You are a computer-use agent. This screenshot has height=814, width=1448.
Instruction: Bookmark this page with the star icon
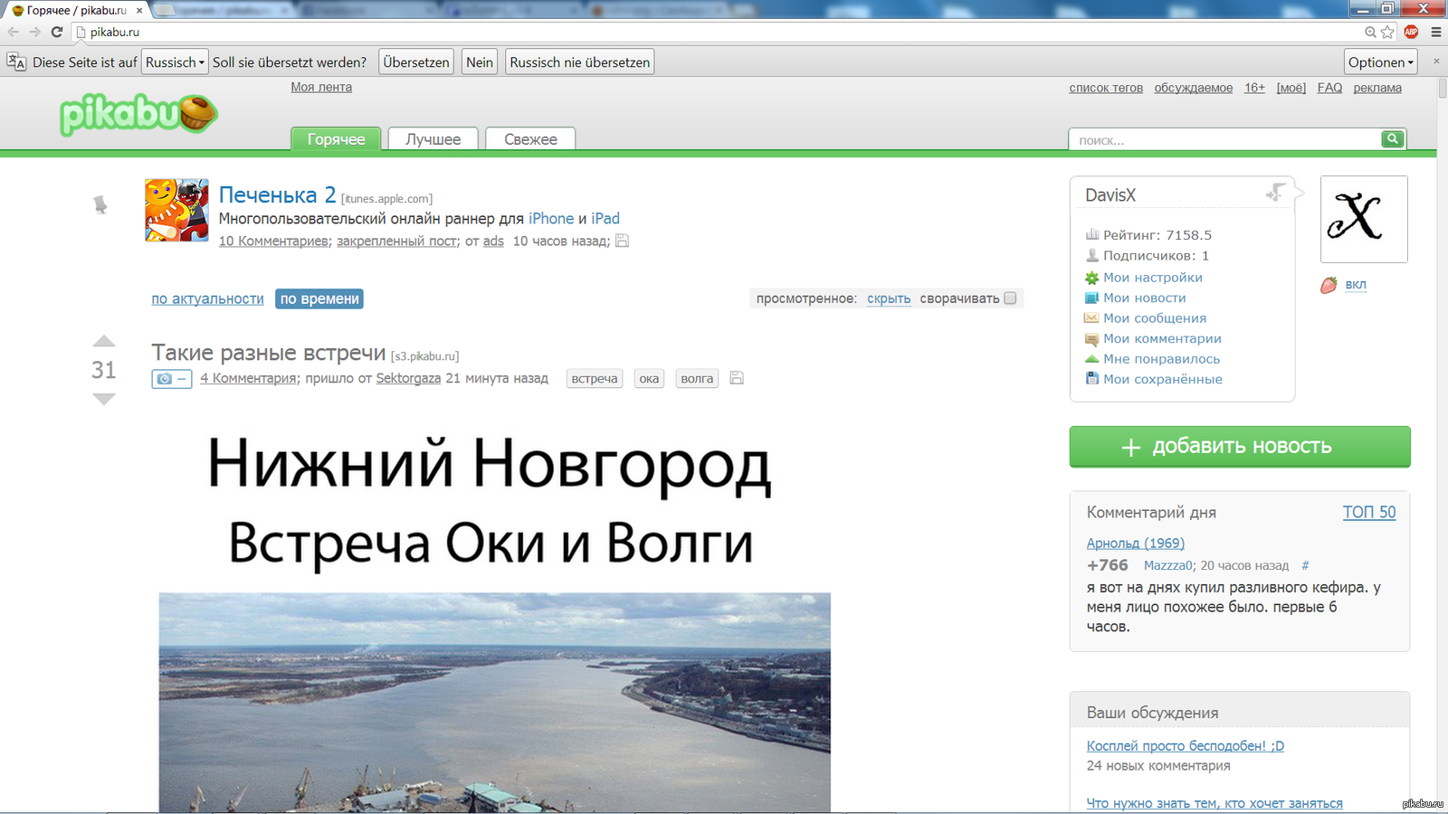pos(1387,32)
